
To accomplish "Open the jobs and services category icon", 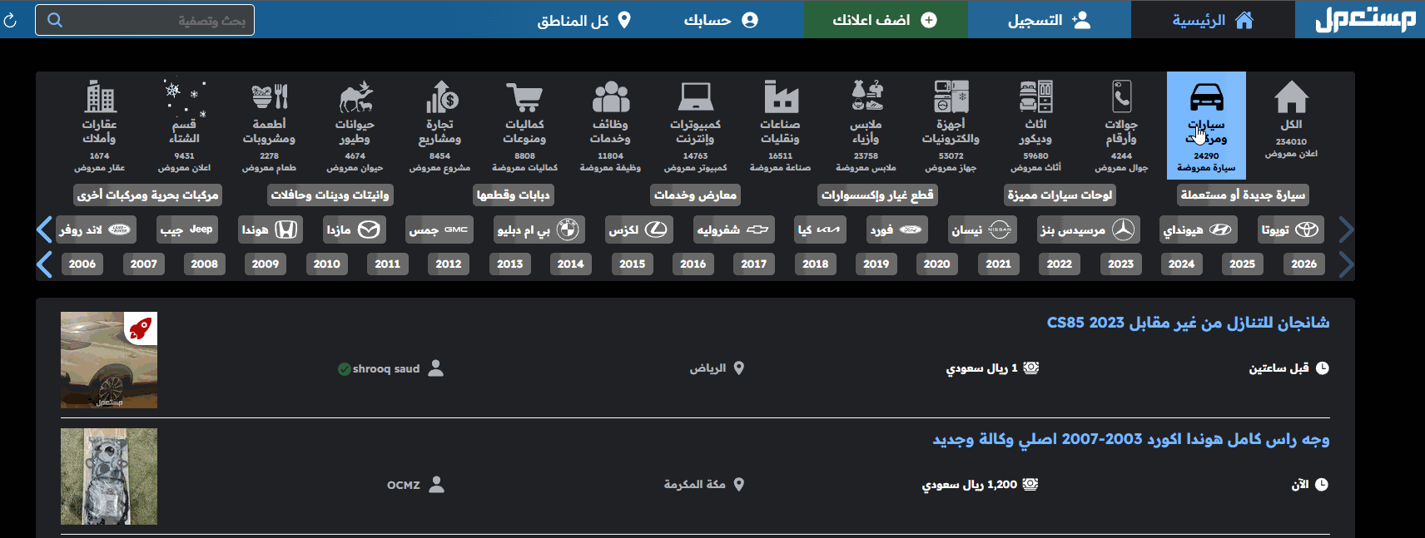I will tap(610, 98).
